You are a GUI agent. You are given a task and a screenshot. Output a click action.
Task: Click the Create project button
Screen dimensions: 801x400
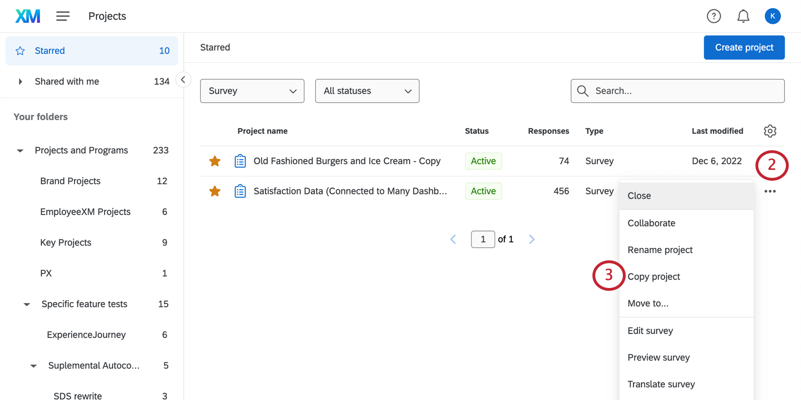(744, 48)
